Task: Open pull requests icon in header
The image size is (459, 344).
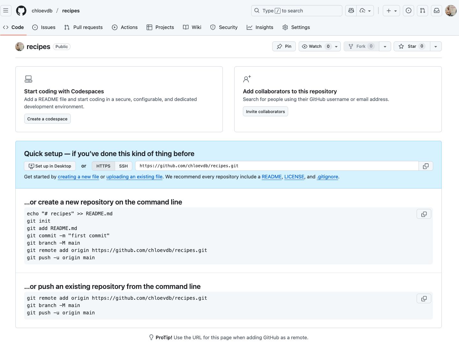Action: (x=422, y=11)
